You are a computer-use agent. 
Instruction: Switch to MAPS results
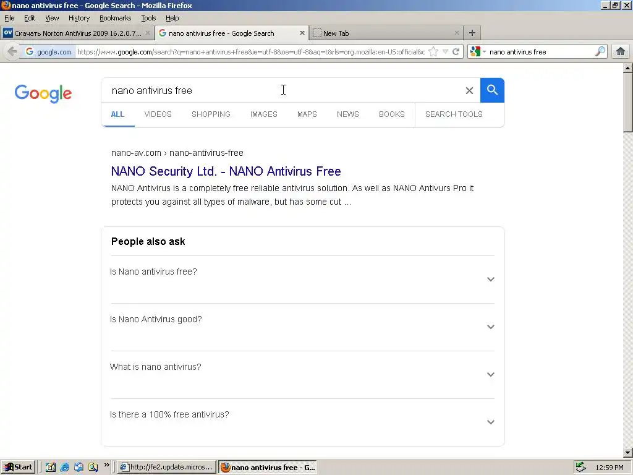[307, 114]
